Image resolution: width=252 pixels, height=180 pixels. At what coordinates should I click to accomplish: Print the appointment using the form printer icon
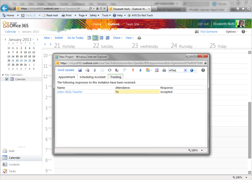tap(164, 70)
